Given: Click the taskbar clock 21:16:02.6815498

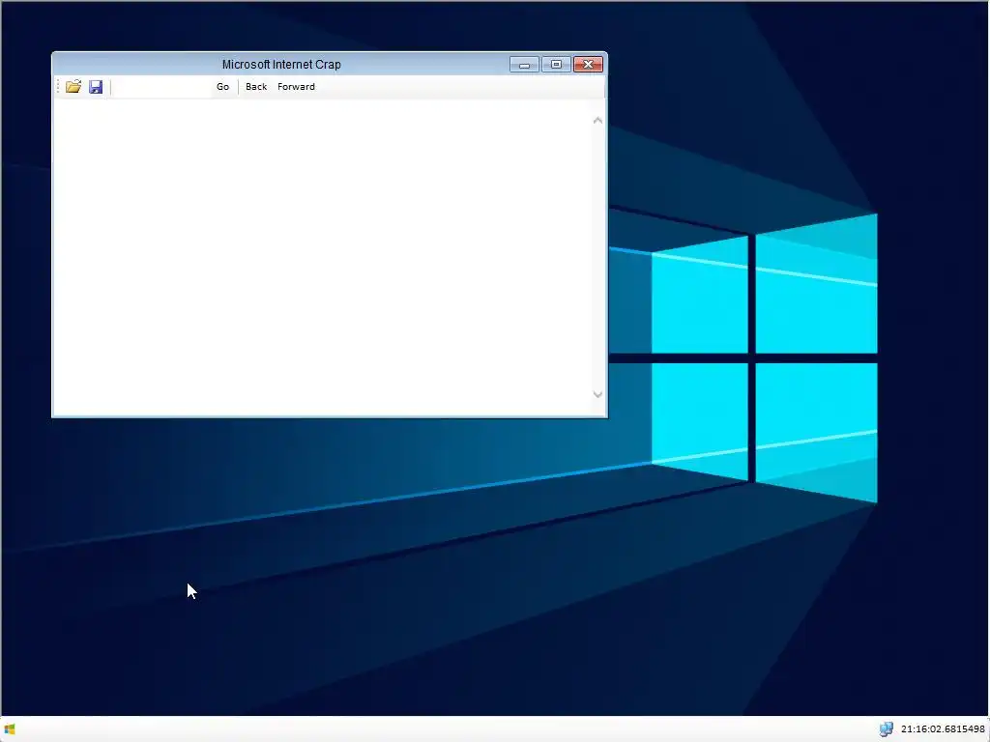Looking at the screenshot, I should click(943, 729).
